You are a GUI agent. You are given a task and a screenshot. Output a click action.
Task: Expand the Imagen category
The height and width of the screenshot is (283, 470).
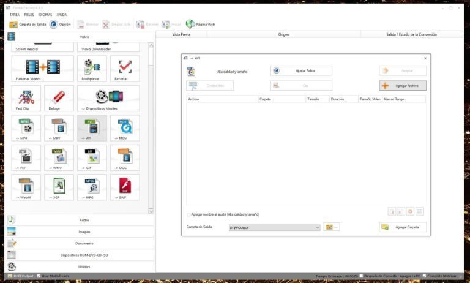pyautogui.click(x=80, y=232)
